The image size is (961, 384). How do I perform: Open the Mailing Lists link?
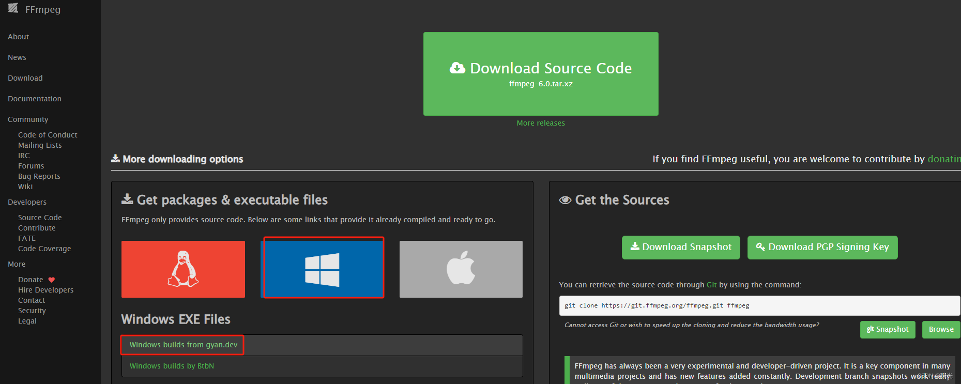pos(40,145)
